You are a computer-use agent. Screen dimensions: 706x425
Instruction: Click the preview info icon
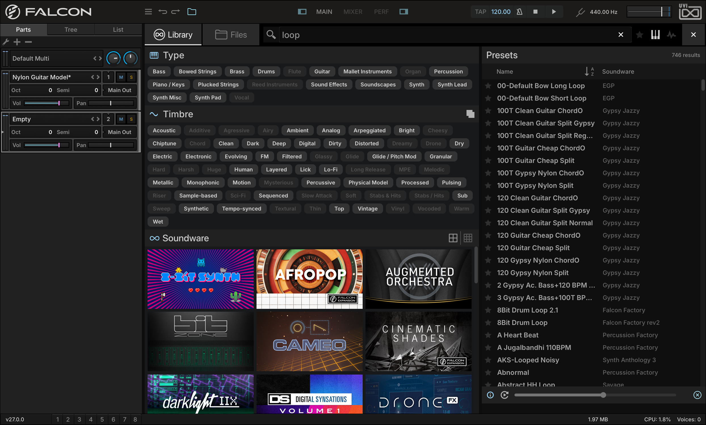tap(490, 395)
